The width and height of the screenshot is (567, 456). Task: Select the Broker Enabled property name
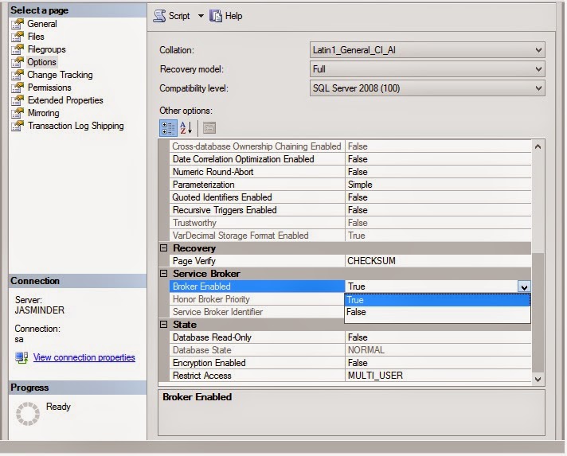pyautogui.click(x=257, y=286)
